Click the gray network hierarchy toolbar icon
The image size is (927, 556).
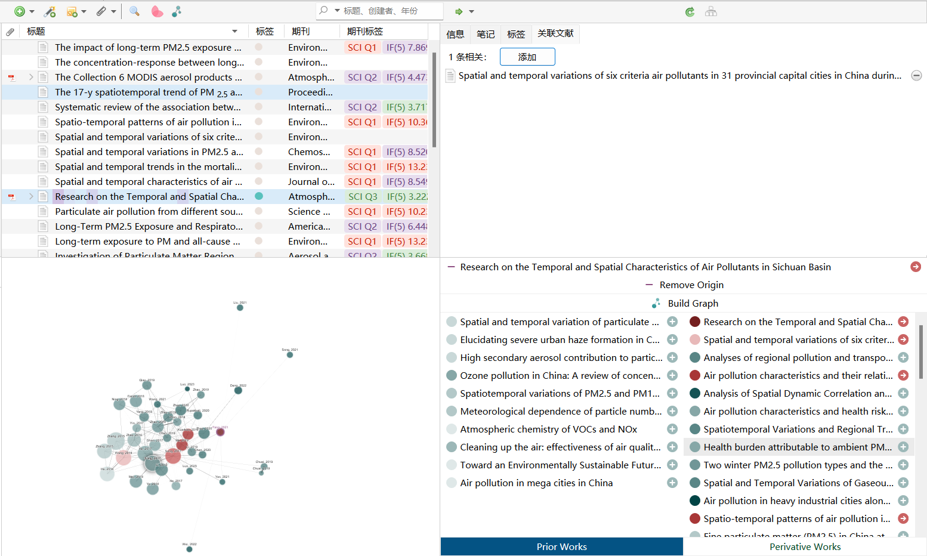tap(710, 11)
